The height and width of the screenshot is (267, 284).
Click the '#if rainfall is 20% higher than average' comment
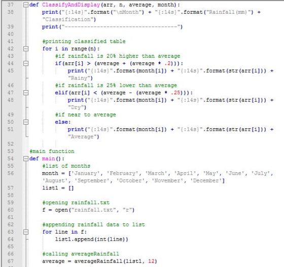click(118, 56)
